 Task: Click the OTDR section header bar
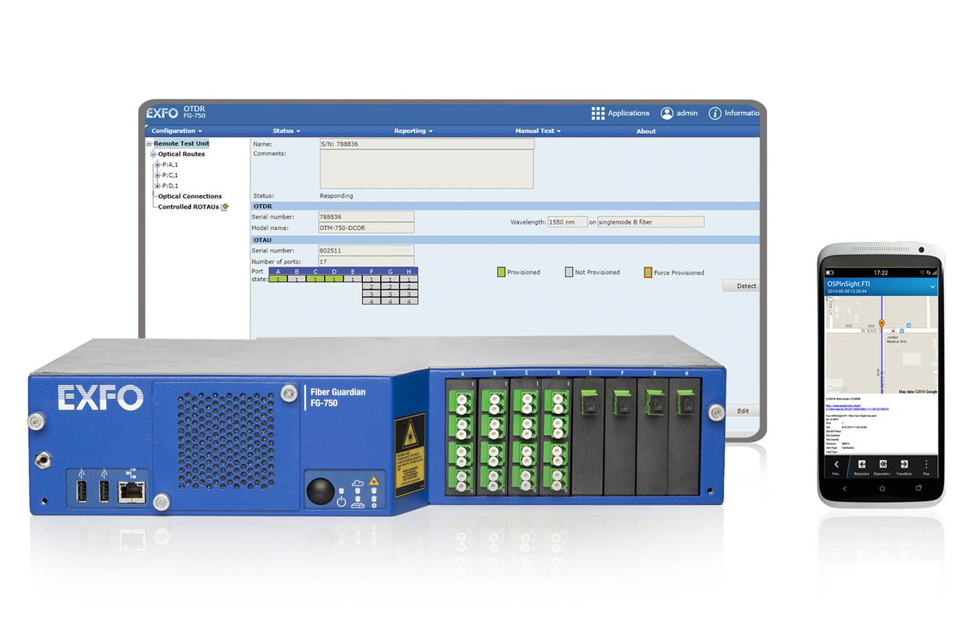tap(505, 206)
